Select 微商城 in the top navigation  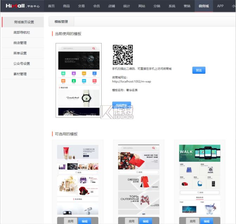tap(204, 6)
